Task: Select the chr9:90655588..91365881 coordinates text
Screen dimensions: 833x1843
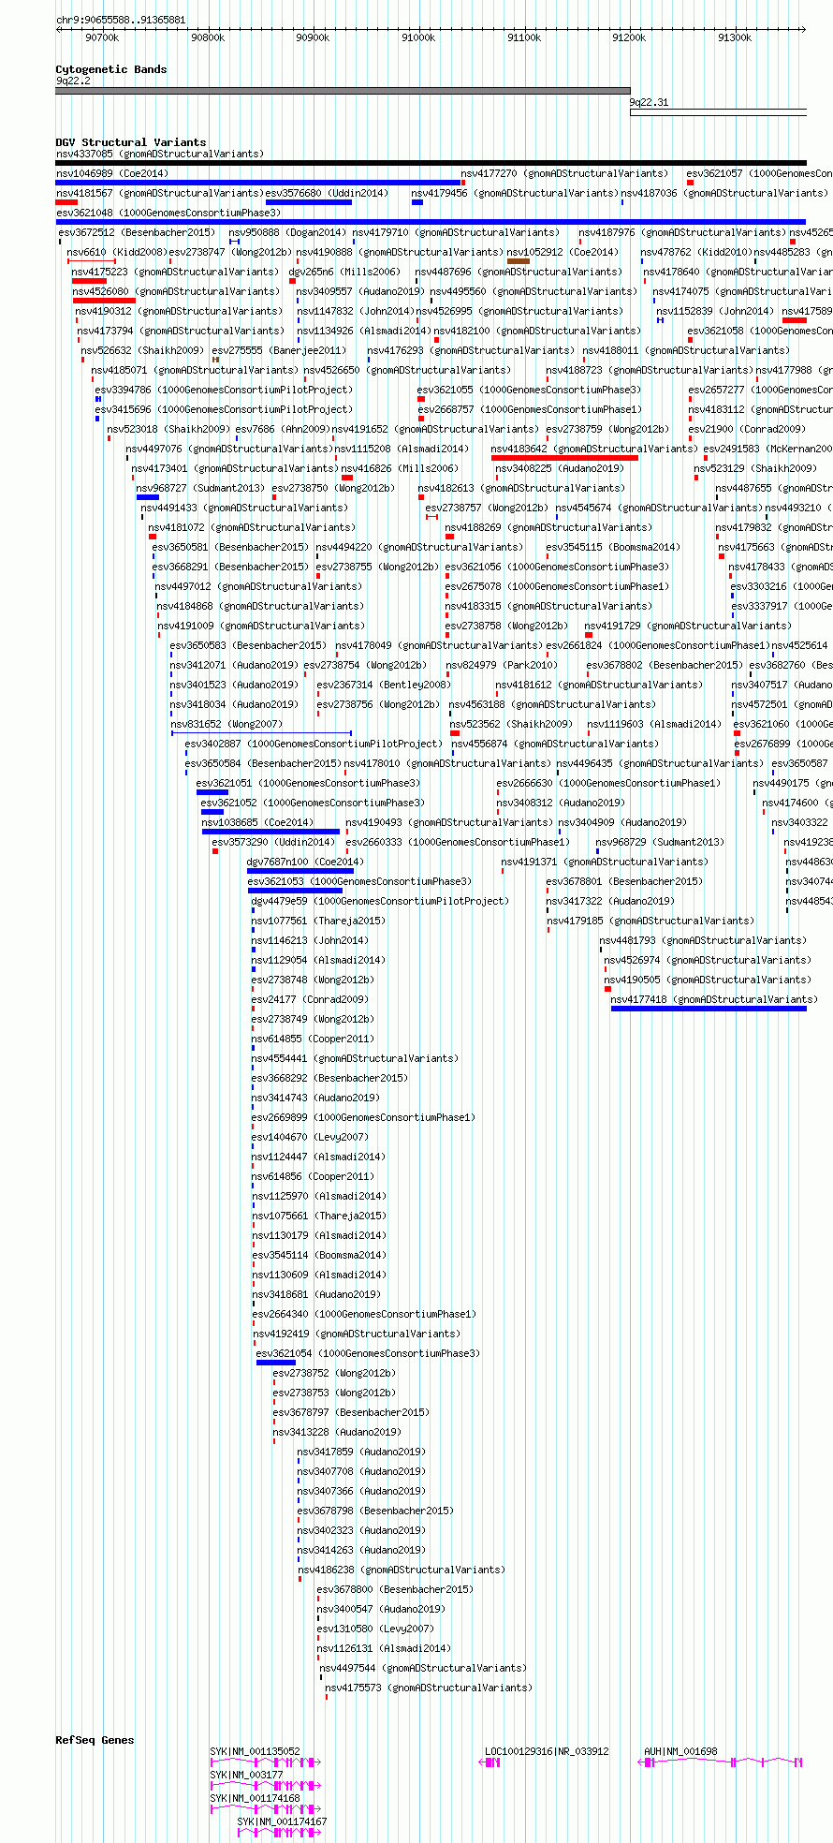Action: click(x=121, y=20)
